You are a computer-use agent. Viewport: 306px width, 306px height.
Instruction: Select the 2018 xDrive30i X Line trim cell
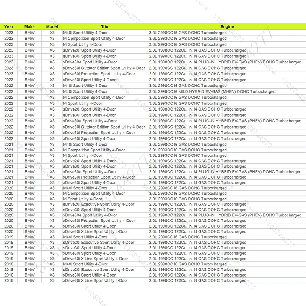point(105,281)
